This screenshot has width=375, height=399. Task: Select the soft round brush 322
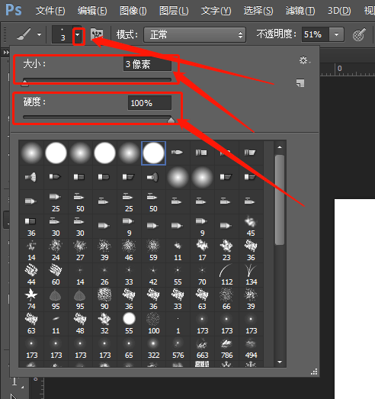pos(153,348)
